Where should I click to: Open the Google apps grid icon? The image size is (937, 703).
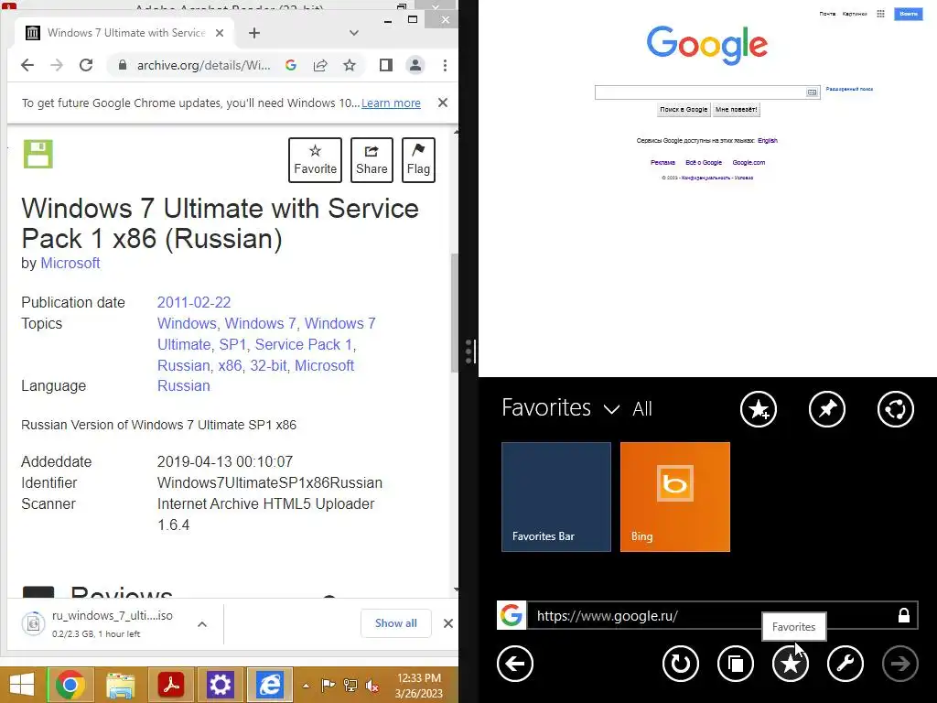[x=881, y=14]
